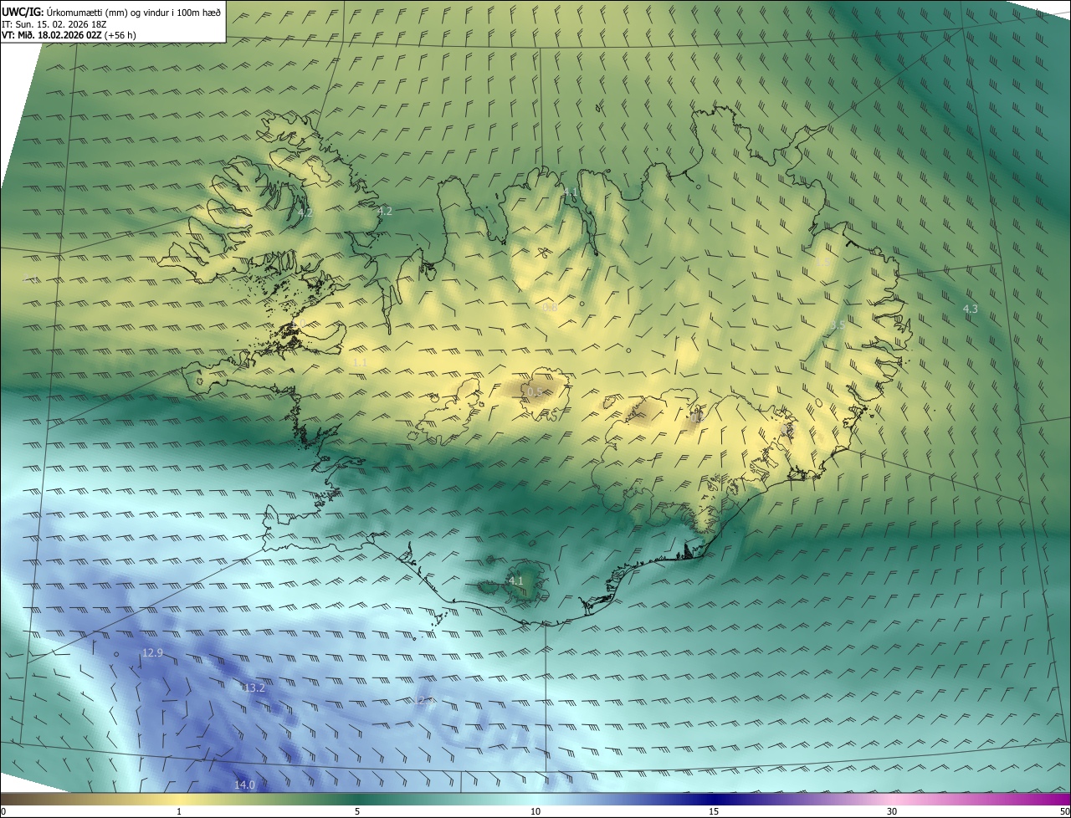
Task: Click the '15' tick on the color scale
Action: 714,812
